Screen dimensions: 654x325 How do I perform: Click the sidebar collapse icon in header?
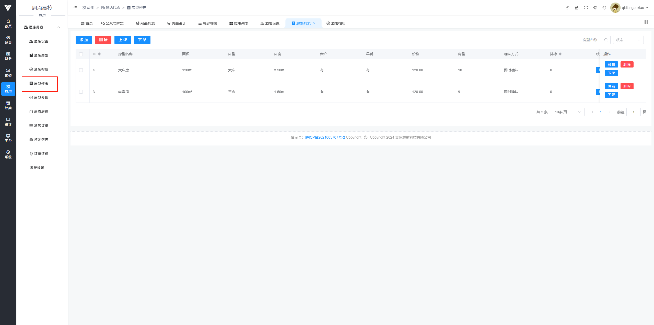tap(75, 8)
